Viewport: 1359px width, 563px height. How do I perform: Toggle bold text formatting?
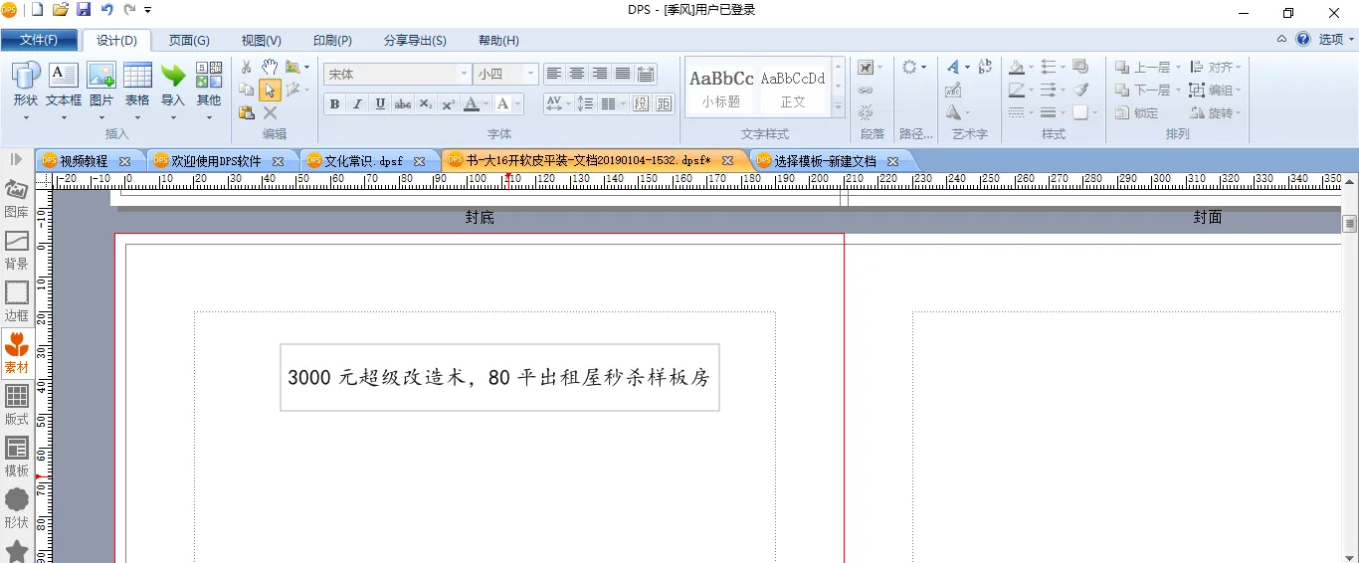click(x=334, y=104)
